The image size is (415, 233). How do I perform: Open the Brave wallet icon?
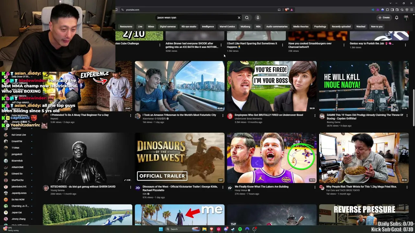tap(397, 10)
